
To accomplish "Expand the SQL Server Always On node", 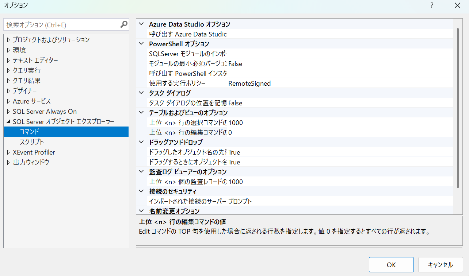I will 9,111.
